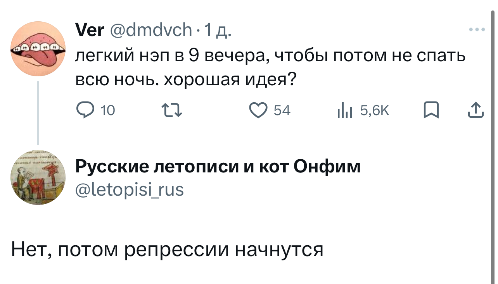Bookmark the tweet by Ver

point(430,111)
